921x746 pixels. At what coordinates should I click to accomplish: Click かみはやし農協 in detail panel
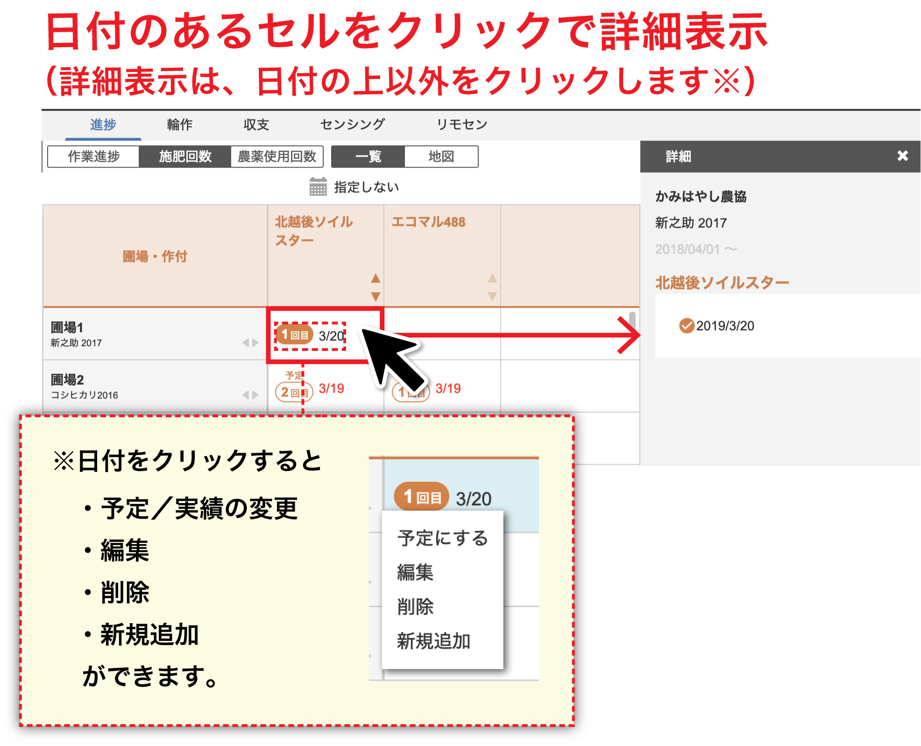pos(701,196)
